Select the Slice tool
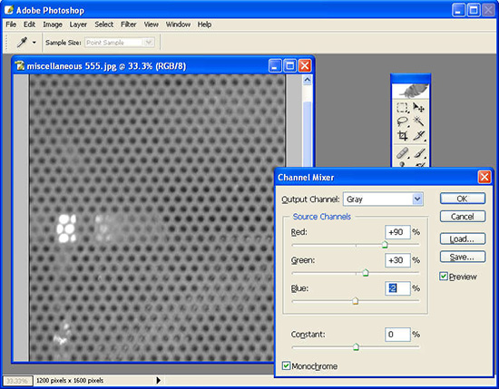This screenshot has width=499, height=389. click(x=418, y=136)
